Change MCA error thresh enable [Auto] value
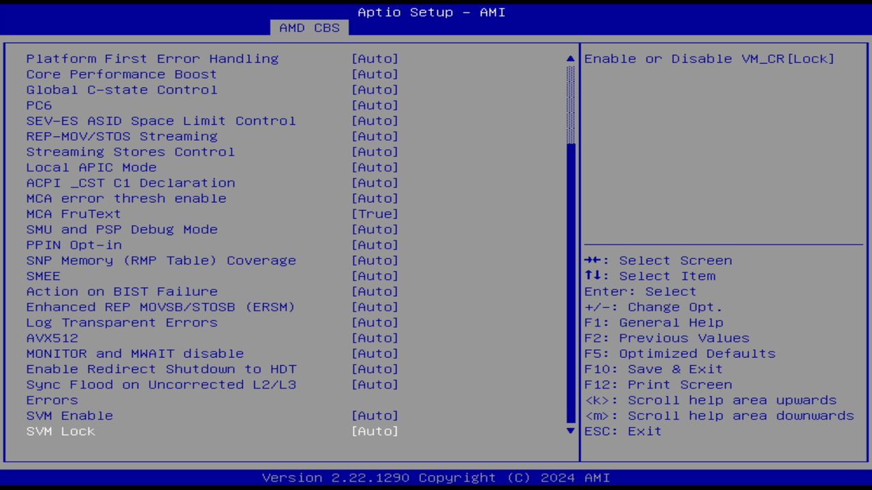 click(375, 199)
